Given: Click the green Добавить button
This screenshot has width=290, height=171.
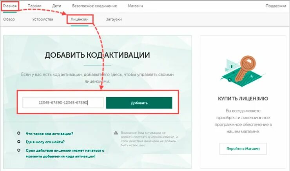Looking at the screenshot, I should click(x=139, y=103).
